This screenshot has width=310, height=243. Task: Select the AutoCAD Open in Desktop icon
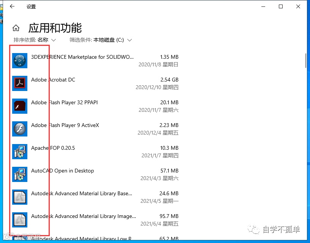[20, 174]
